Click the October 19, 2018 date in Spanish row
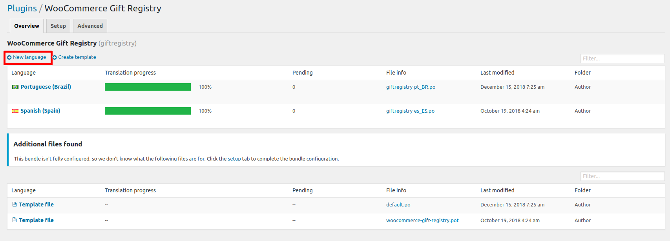 pos(510,111)
